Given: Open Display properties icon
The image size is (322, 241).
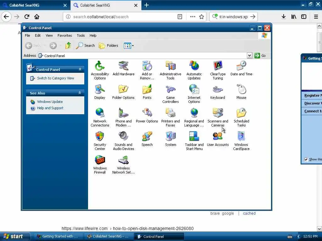Looking at the screenshot, I should pos(100,92).
